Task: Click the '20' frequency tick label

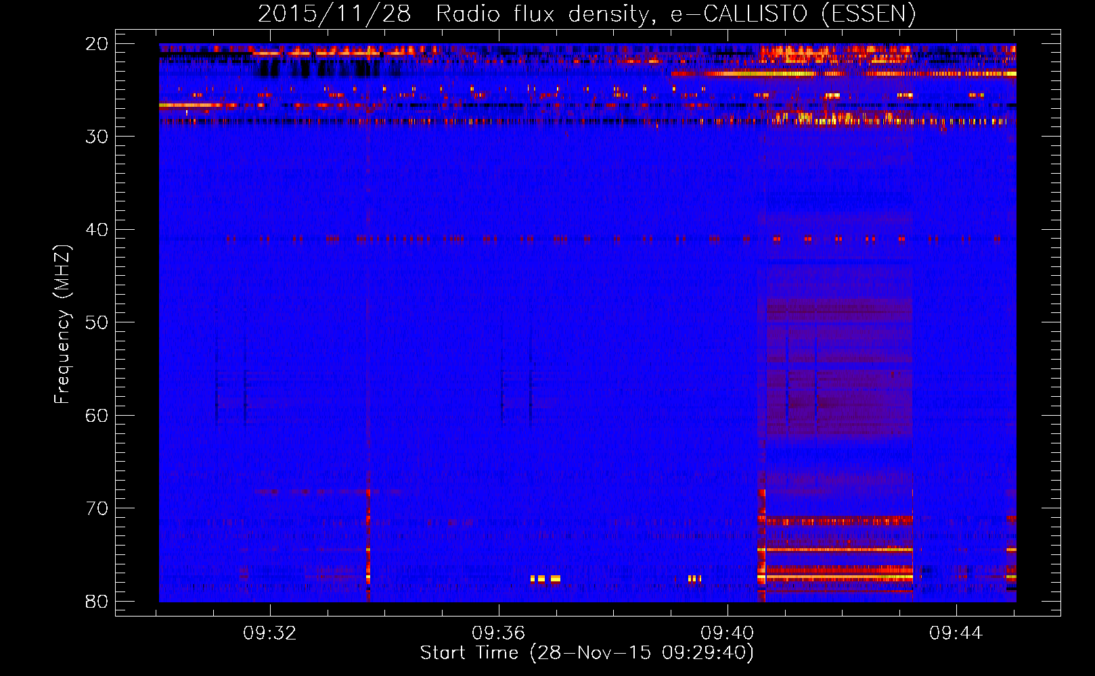Action: [x=97, y=43]
